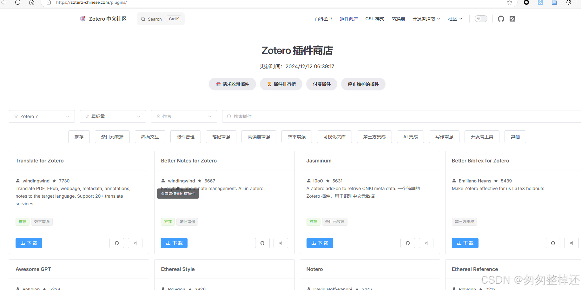Open the 星标量 sort dropdown
Viewport: 581px width, 290px height.
pos(113,116)
